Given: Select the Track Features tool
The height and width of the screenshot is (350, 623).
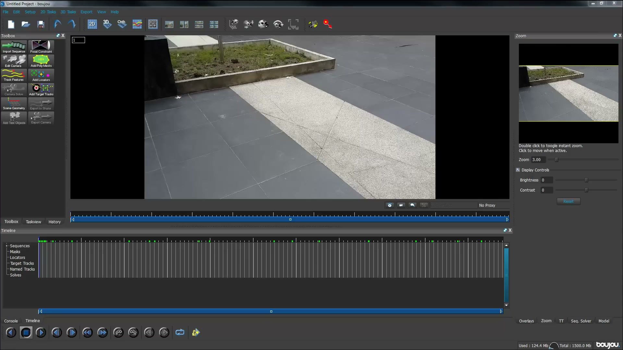Looking at the screenshot, I should click(14, 75).
